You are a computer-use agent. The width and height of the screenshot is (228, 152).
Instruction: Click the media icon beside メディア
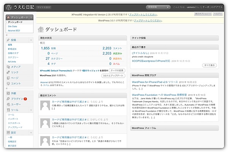(8, 67)
